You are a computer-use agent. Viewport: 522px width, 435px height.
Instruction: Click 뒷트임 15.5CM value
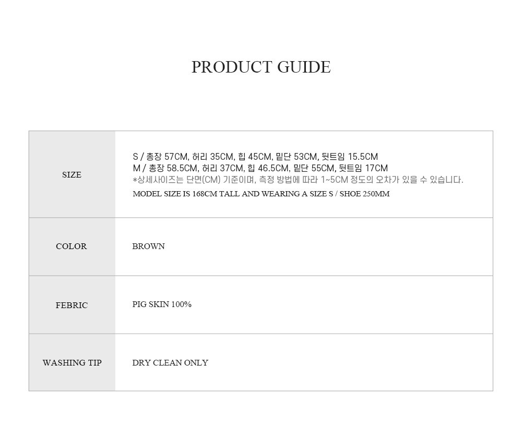click(x=350, y=157)
